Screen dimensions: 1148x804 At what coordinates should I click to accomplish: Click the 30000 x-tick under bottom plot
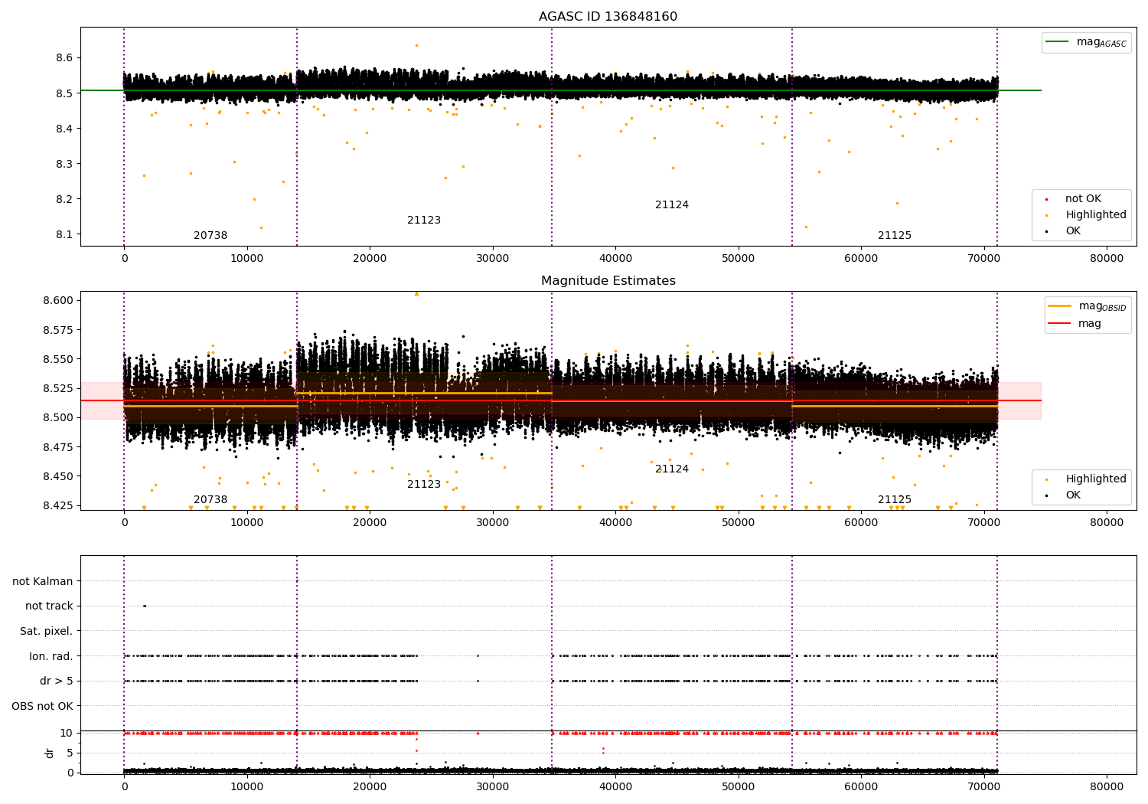coord(493,786)
